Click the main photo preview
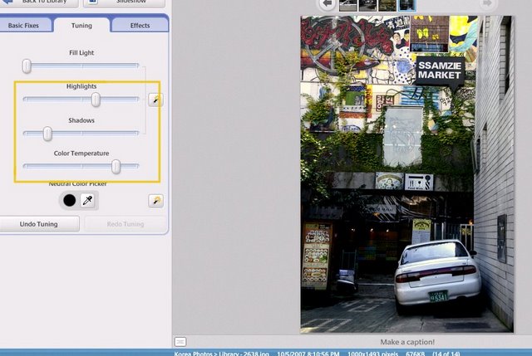532x356 pixels. point(407,174)
